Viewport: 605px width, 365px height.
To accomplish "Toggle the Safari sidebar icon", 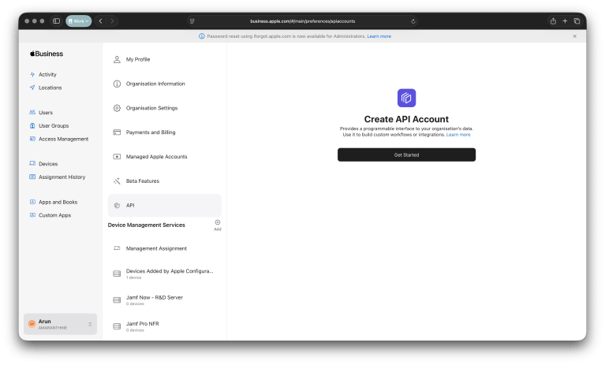I will [x=56, y=21].
